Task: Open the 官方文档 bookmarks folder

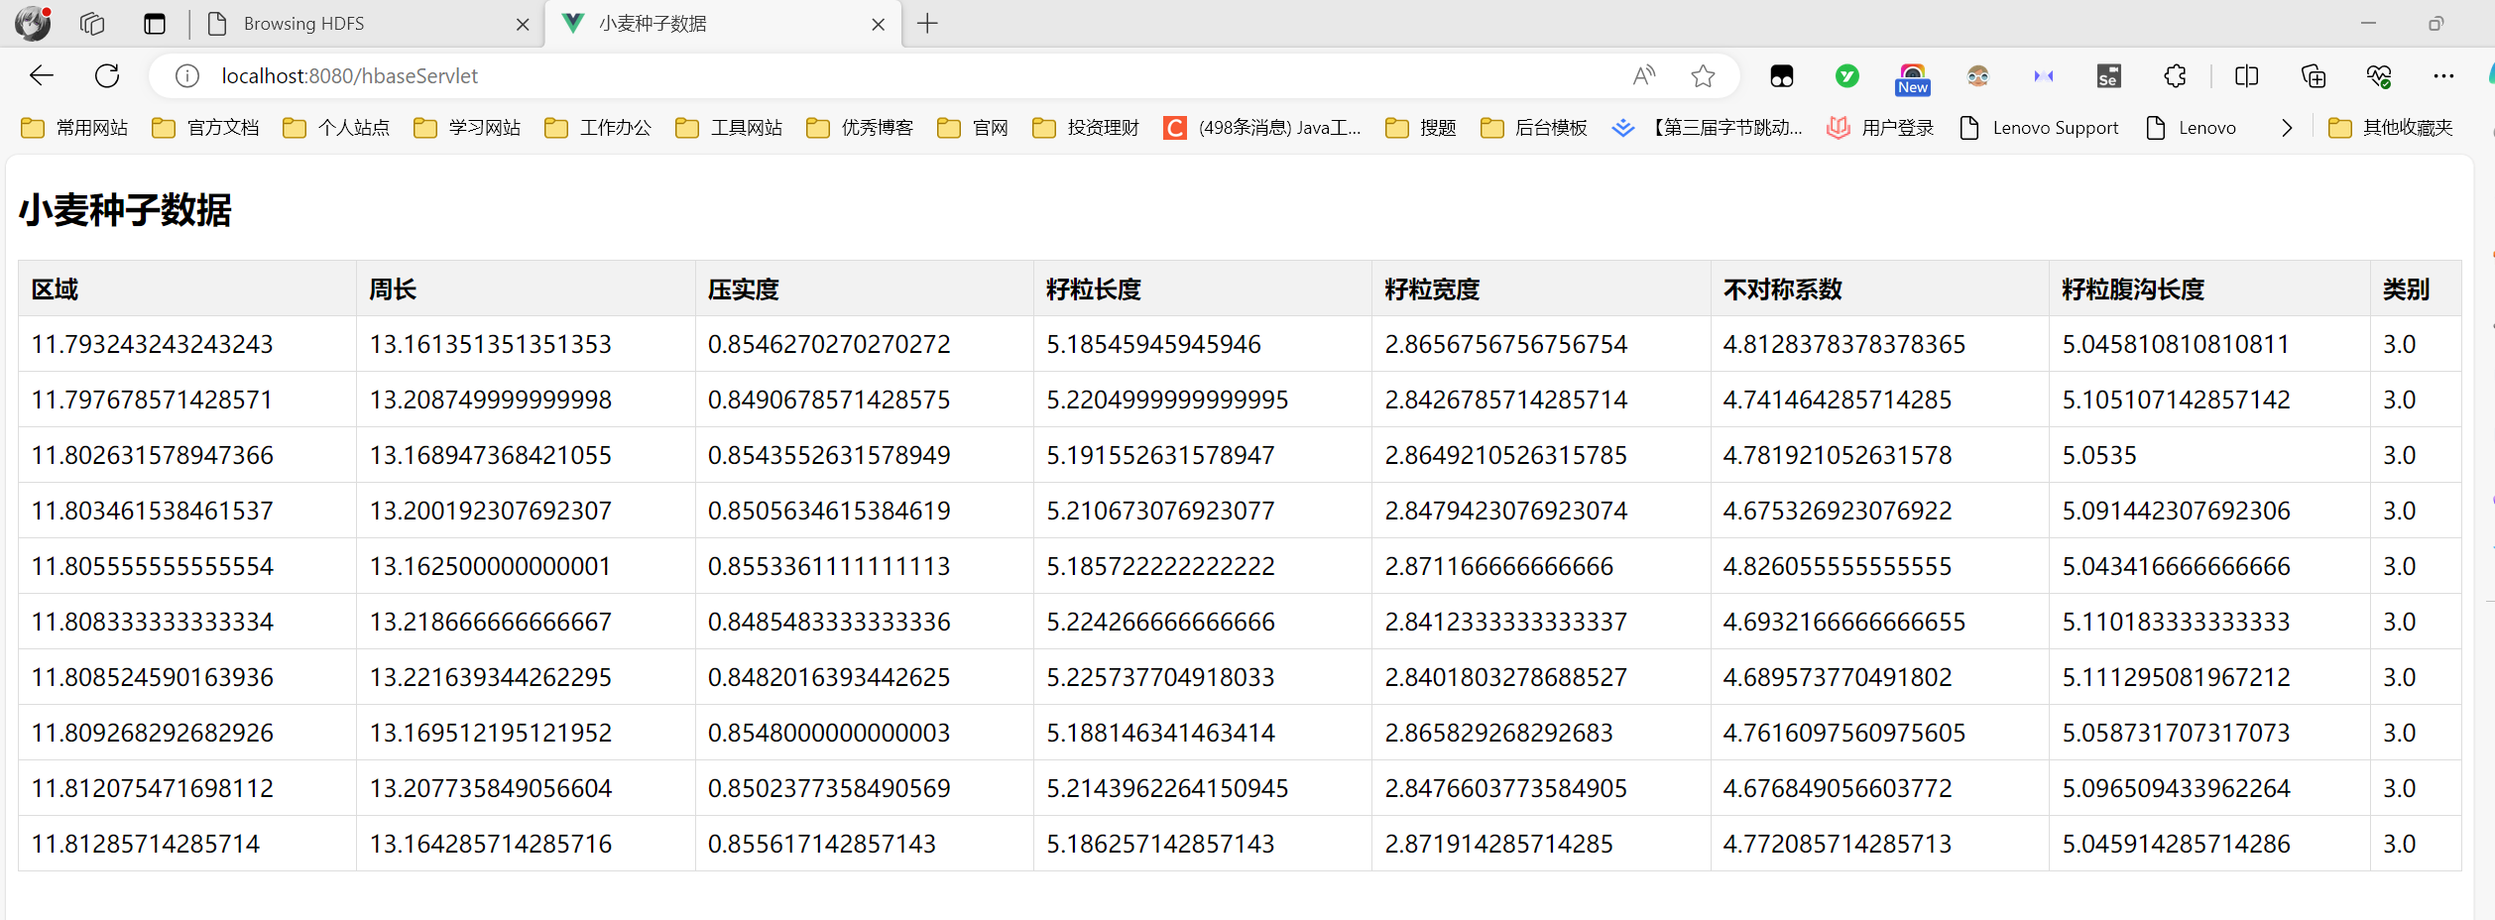Action: coord(205,127)
